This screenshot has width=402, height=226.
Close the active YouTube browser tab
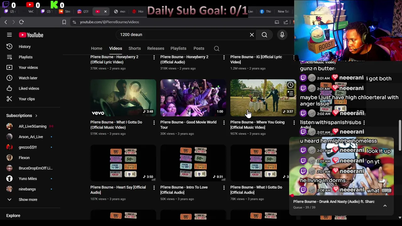(x=106, y=11)
